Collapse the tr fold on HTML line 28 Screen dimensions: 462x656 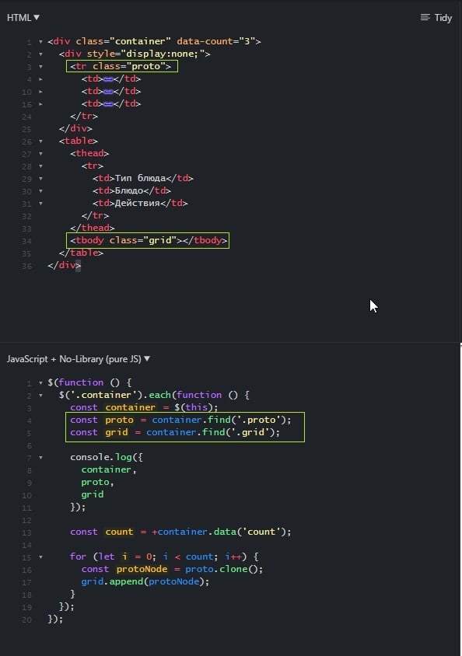tap(40, 166)
